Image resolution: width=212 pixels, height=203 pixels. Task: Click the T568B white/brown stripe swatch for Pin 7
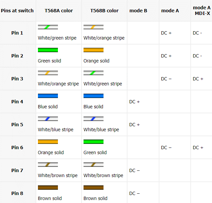click(94, 165)
